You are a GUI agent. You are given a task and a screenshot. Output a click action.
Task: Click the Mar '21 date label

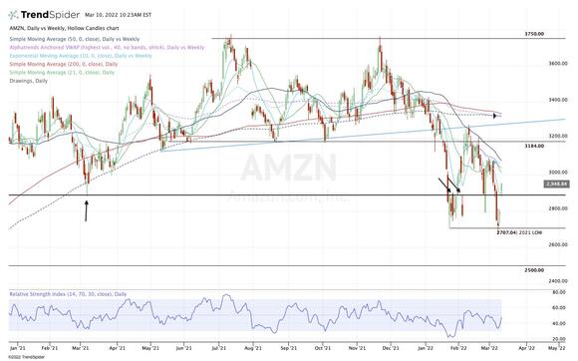tap(81, 348)
